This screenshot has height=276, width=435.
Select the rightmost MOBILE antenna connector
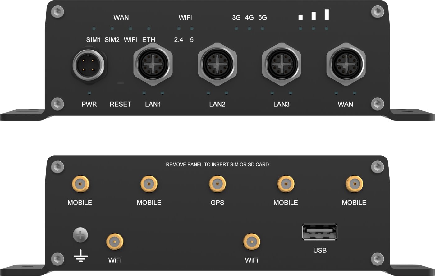tap(354, 184)
